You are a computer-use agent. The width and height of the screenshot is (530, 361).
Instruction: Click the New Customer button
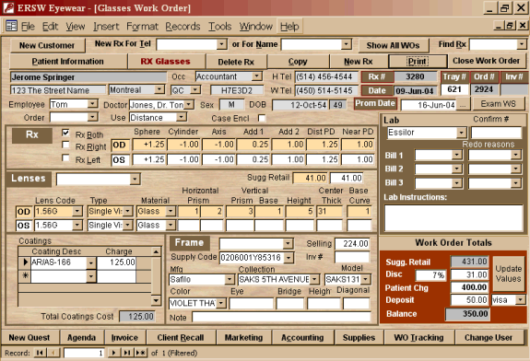tap(47, 45)
